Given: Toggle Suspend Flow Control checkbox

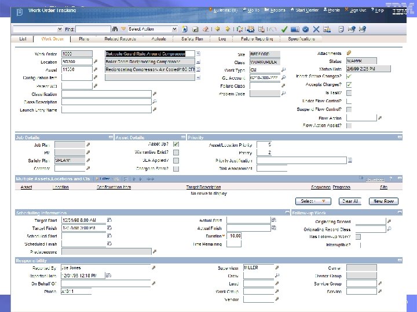Looking at the screenshot, I should coord(349,109).
